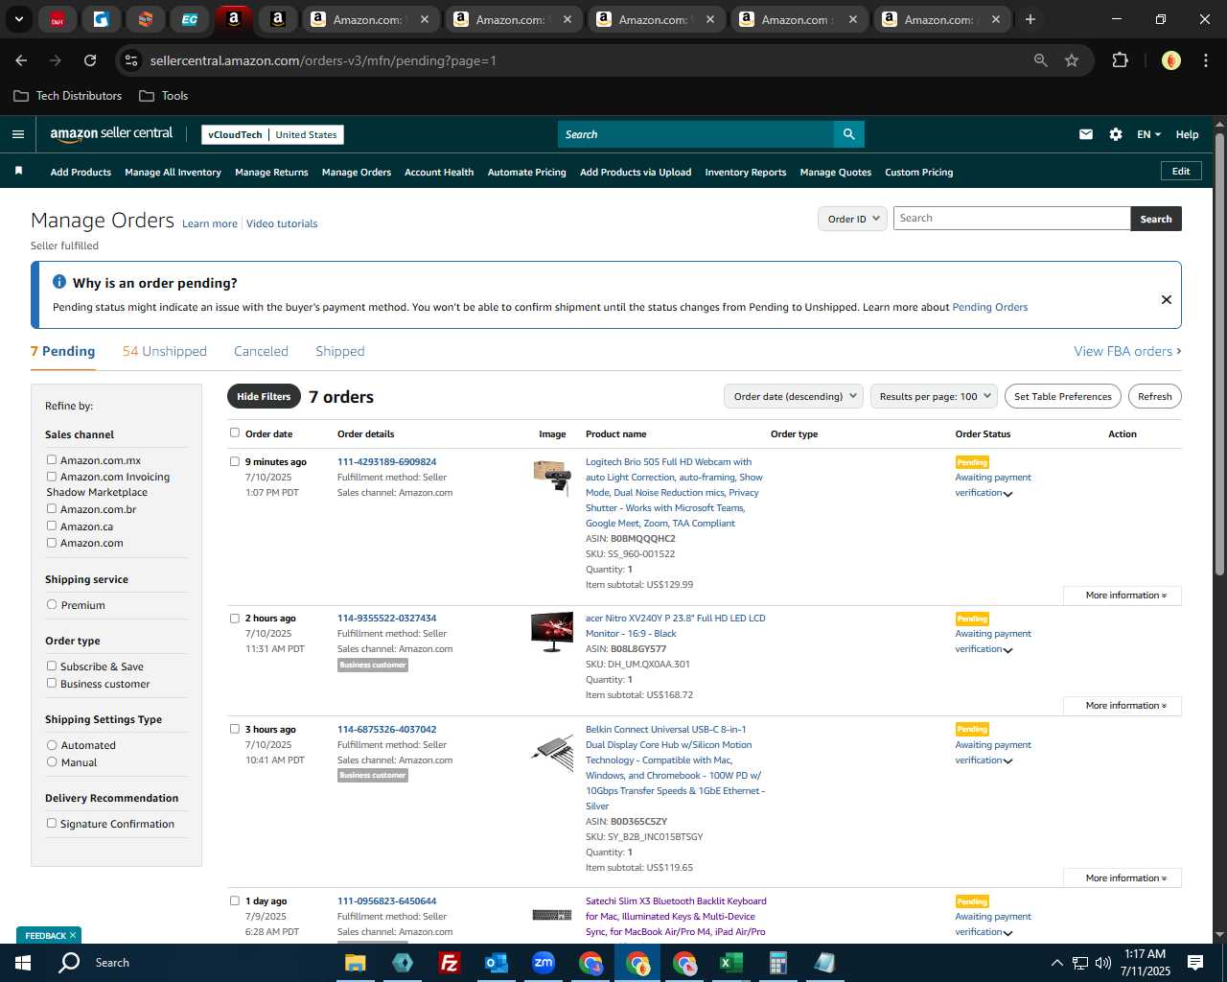Select Manual shipping settings type
Viewport: 1227px width, 982px height.
pos(52,762)
